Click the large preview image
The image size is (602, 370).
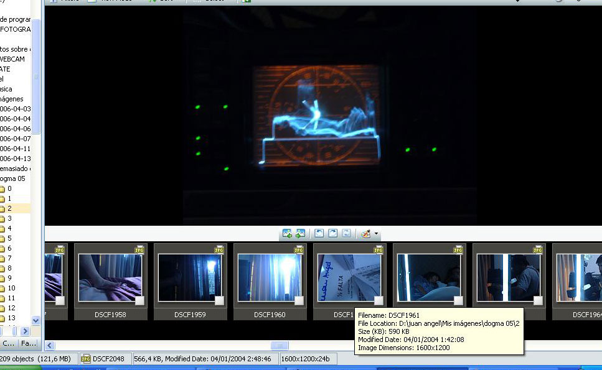click(330, 116)
